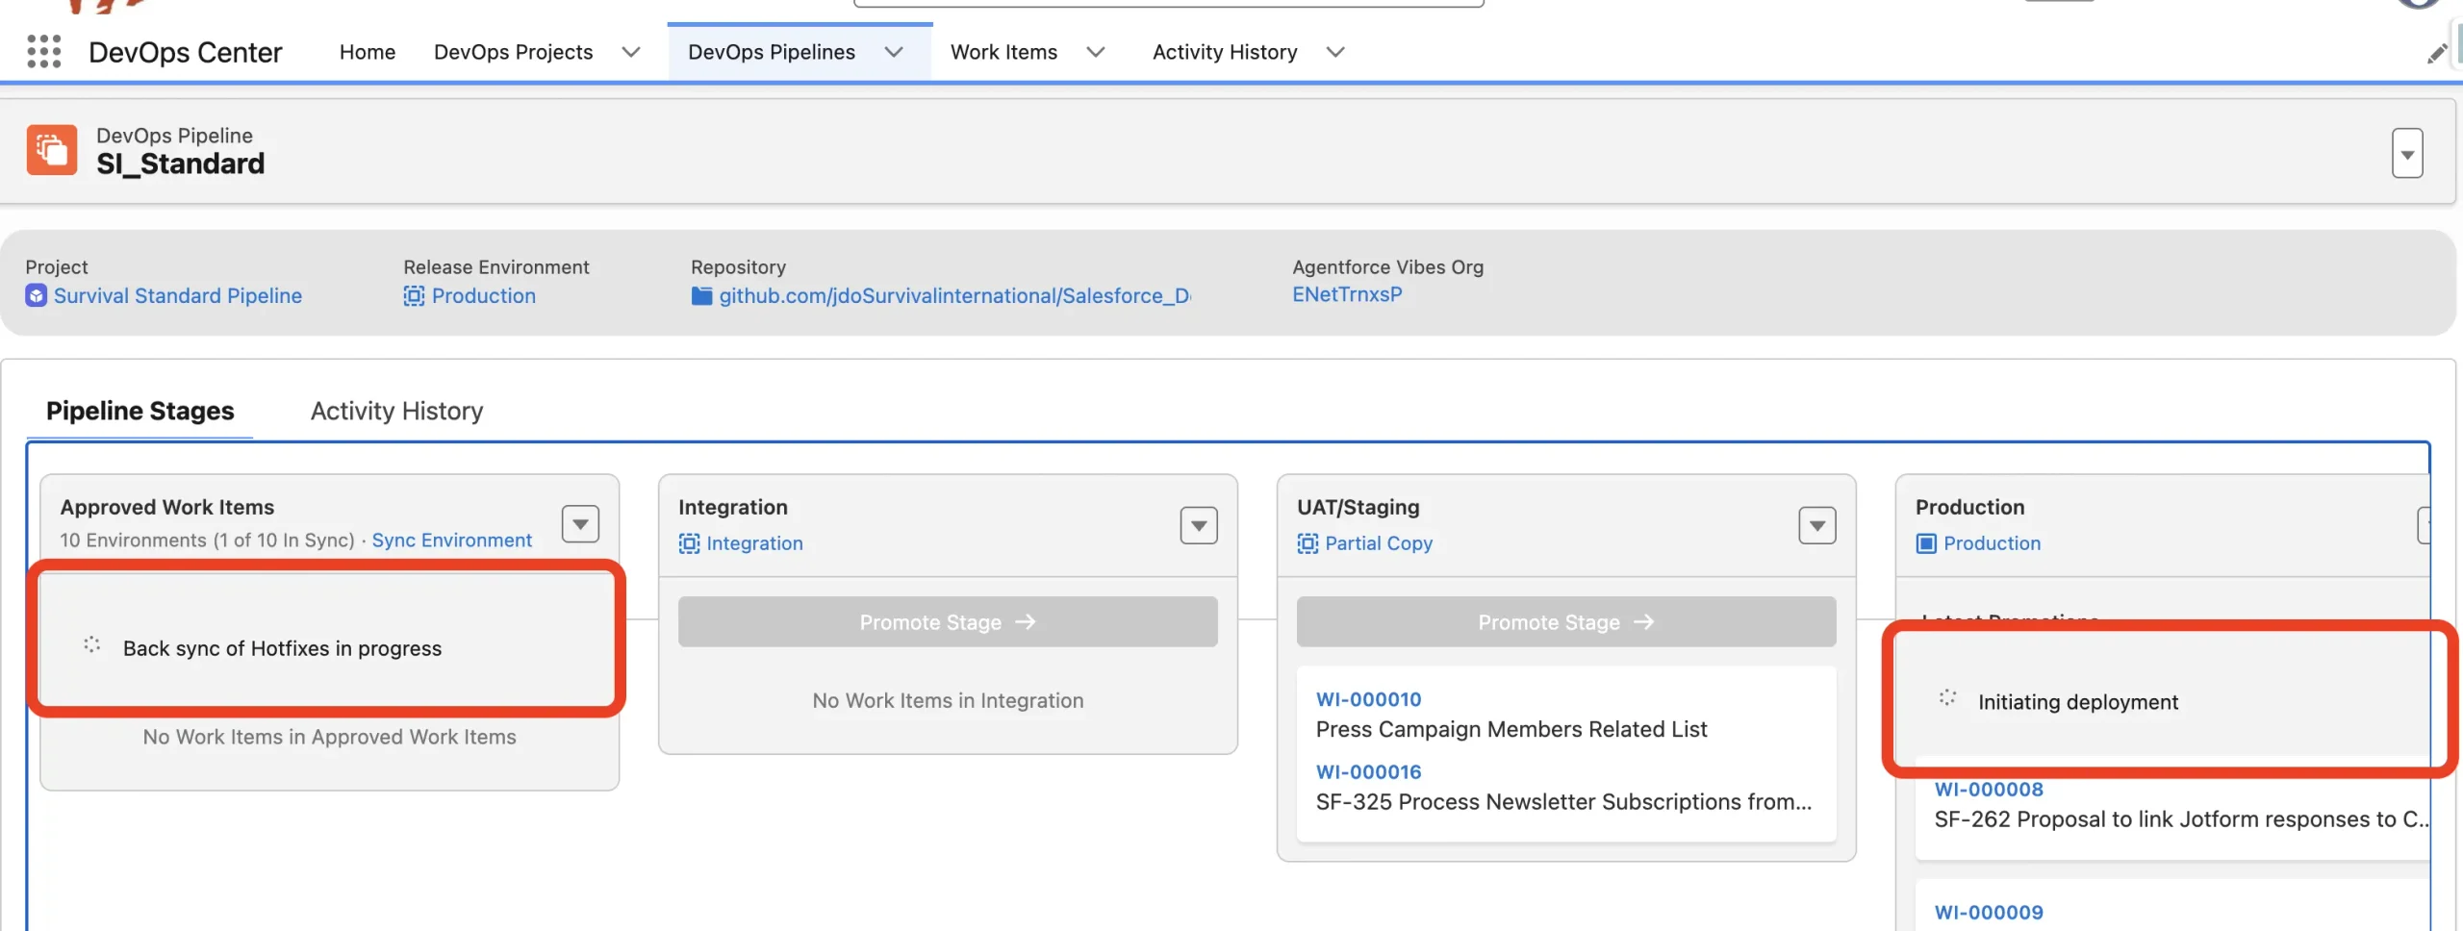Click the Survival Standard Pipeline project icon
This screenshot has width=2463, height=931.
36,295
